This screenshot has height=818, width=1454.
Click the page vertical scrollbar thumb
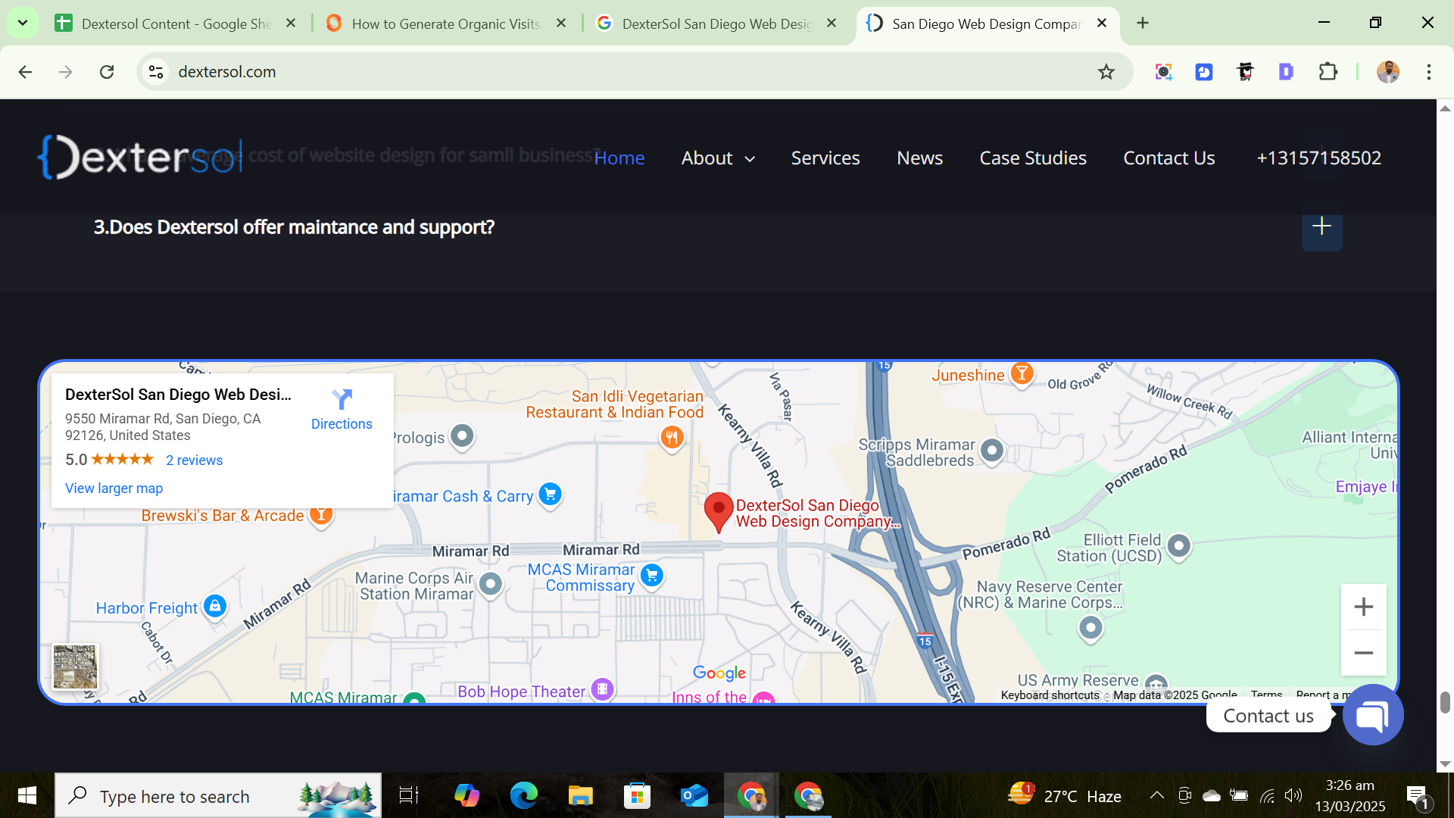[x=1445, y=702]
